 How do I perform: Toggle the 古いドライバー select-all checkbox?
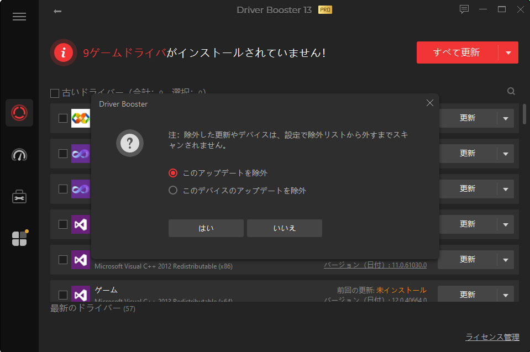pos(55,93)
